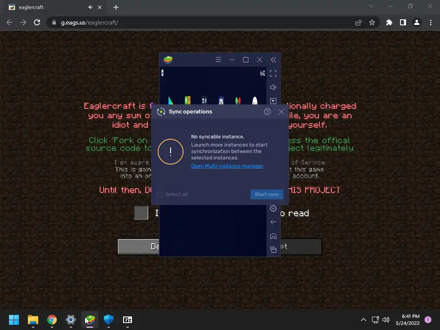The image size is (440, 330).
Task: Launch Play Store in BlueStacks
Action: tap(171, 101)
